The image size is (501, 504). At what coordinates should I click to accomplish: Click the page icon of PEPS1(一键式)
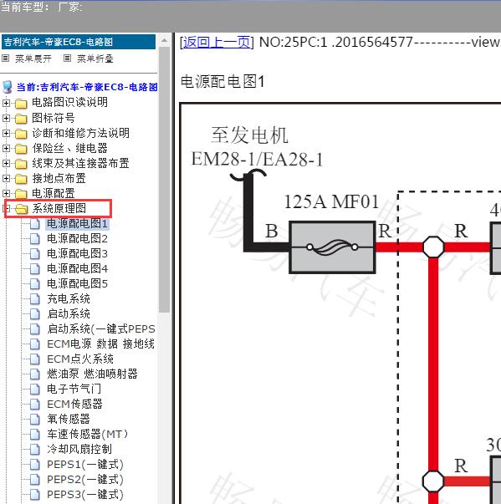[35, 465]
